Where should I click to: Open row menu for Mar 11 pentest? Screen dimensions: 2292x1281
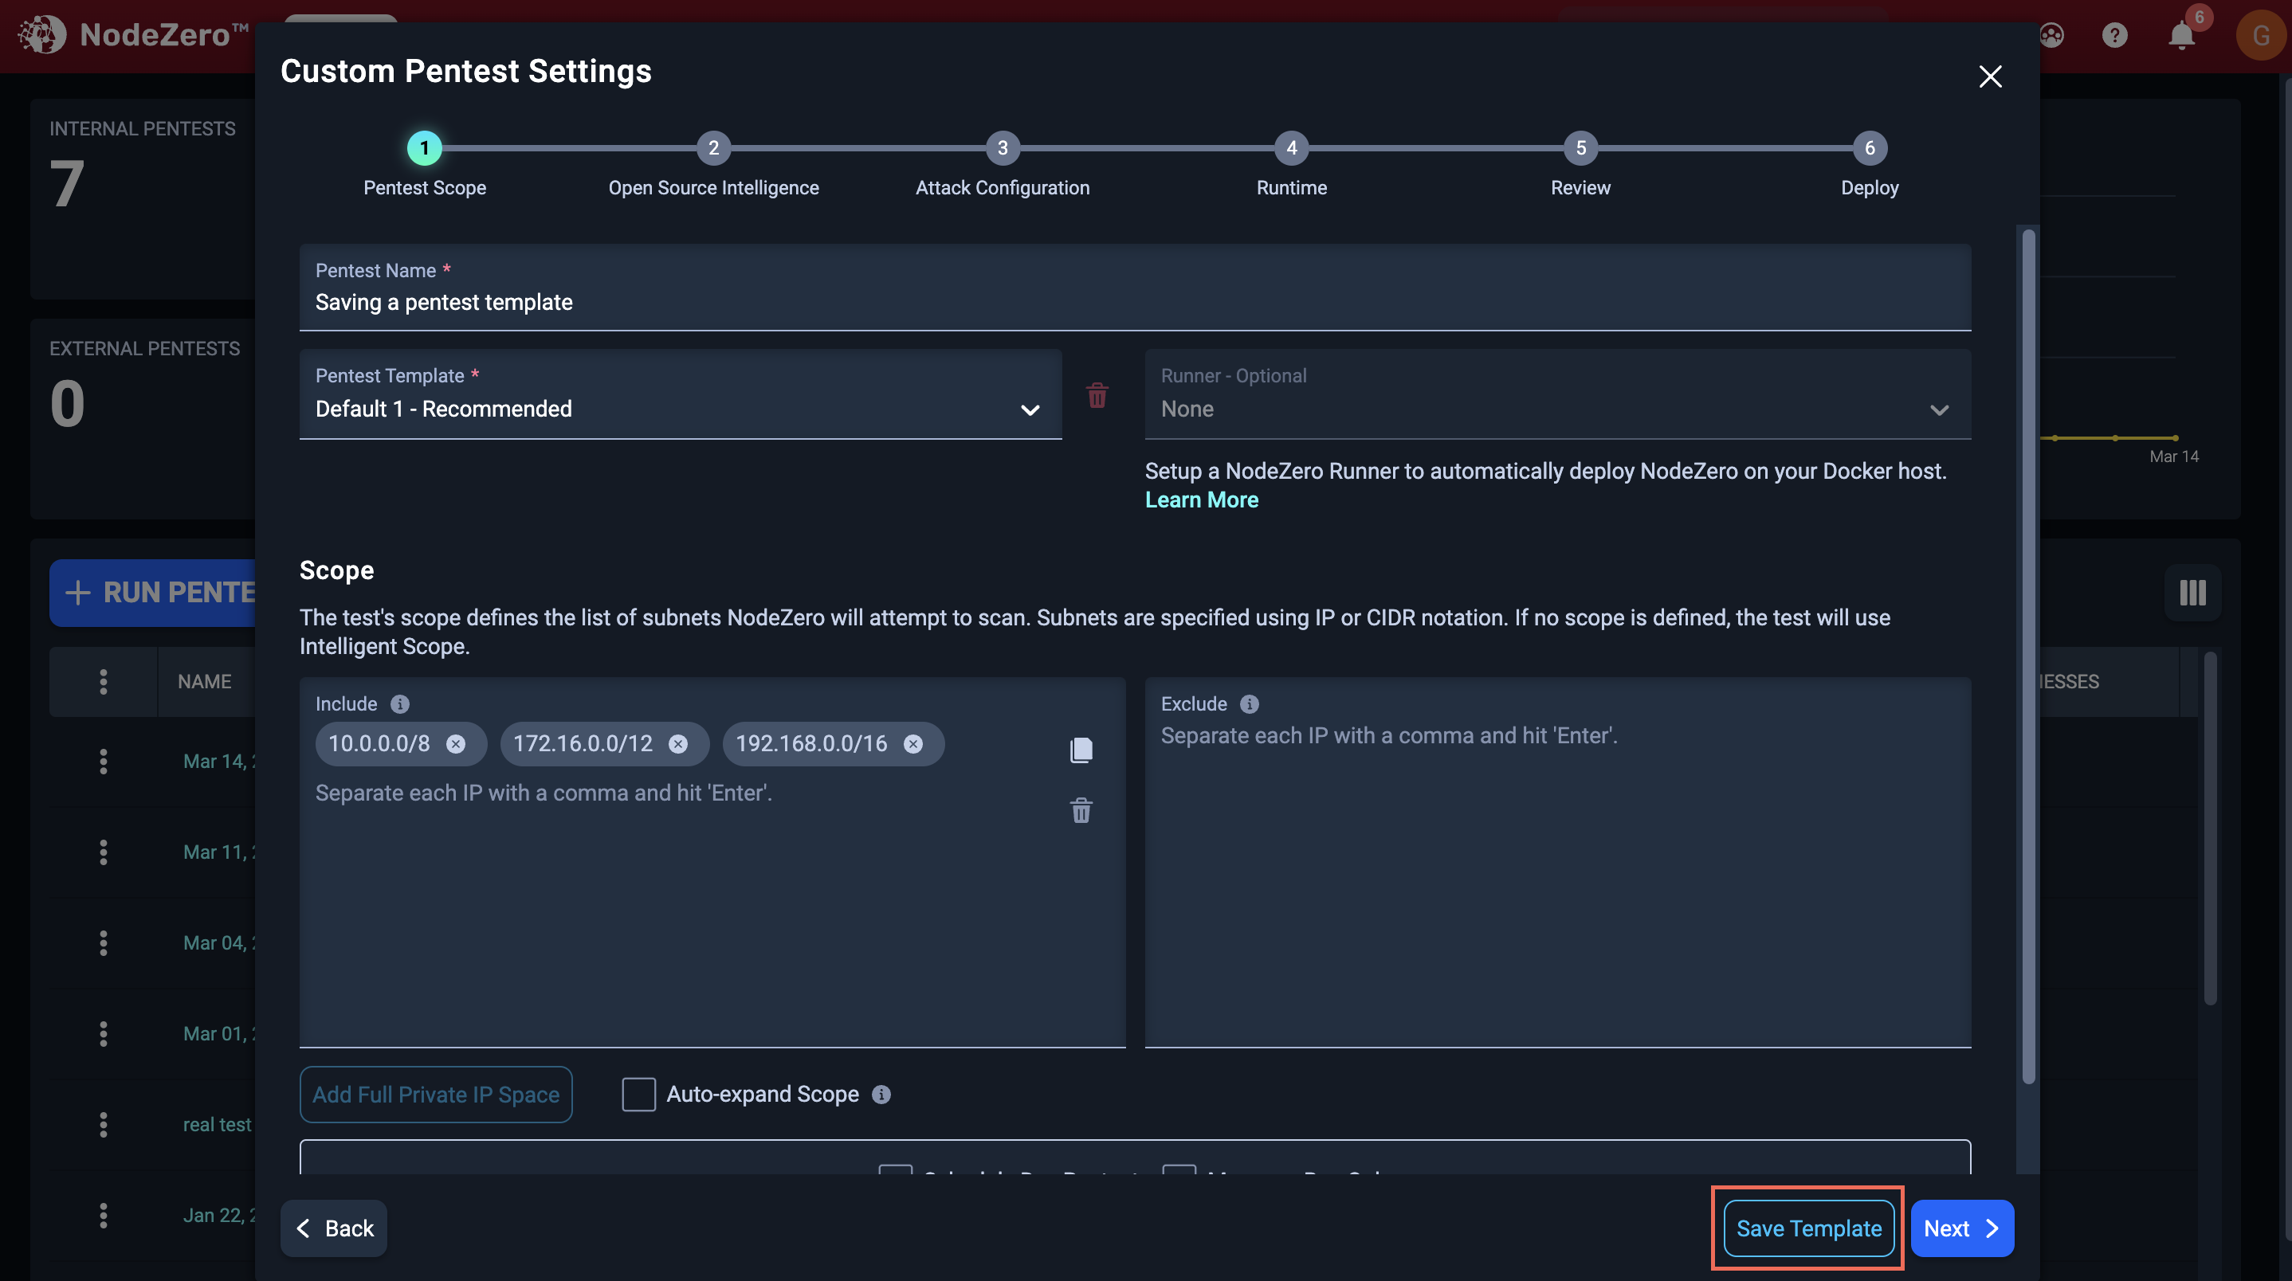(104, 852)
